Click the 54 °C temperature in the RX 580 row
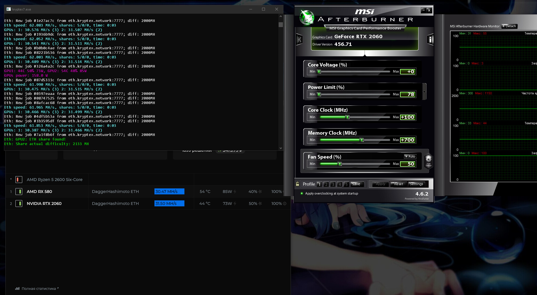537x295 pixels. (205, 192)
